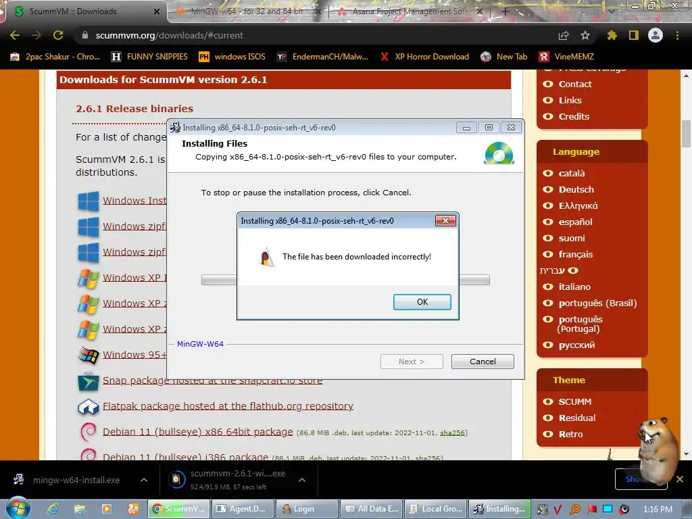The width and height of the screenshot is (692, 519).
Task: Reload the ScummVM downloads page
Action: click(58, 35)
